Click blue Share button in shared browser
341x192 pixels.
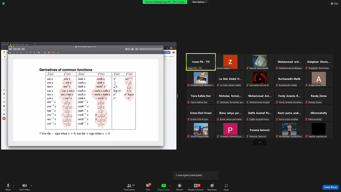point(167,52)
